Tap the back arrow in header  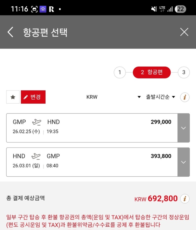[x=10, y=32]
